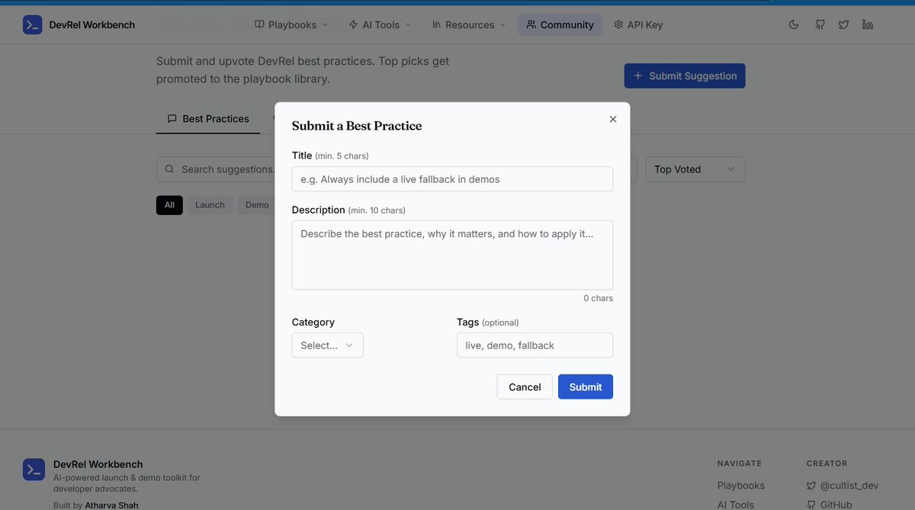
Task: Open the @cultist_dev Twitter link
Action: [843, 486]
